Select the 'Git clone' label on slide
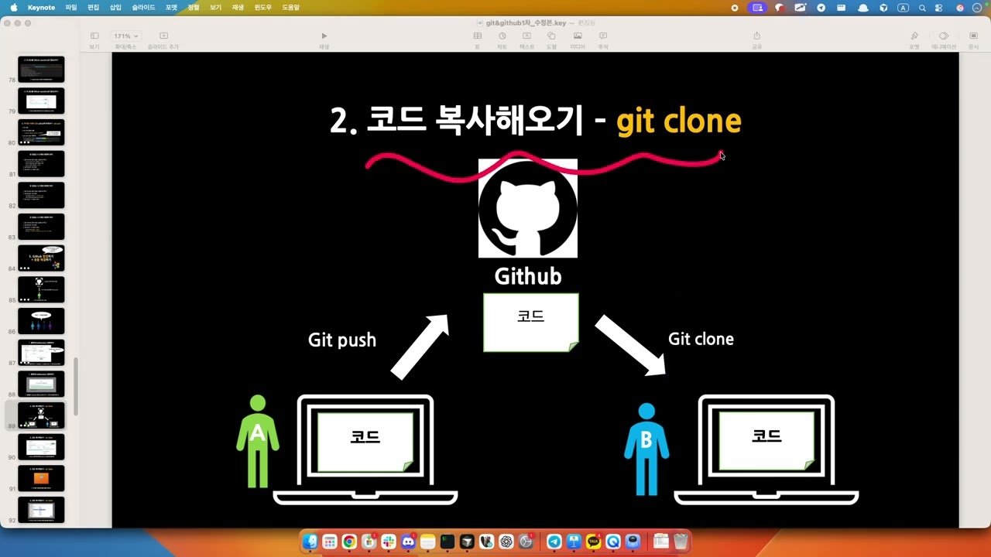 coord(701,339)
